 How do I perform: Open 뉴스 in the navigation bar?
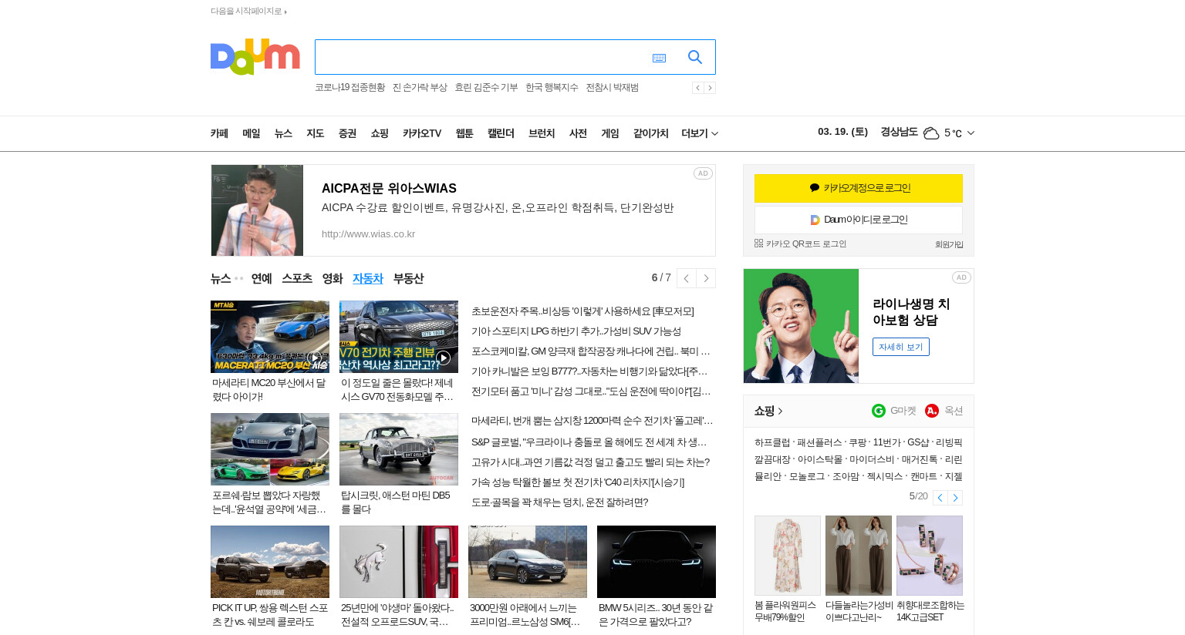coord(283,133)
